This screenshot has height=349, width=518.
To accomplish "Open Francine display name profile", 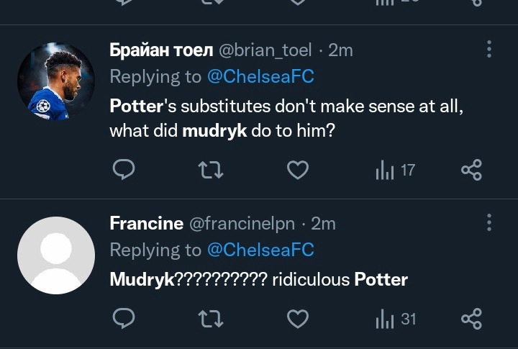I will [x=146, y=223].
